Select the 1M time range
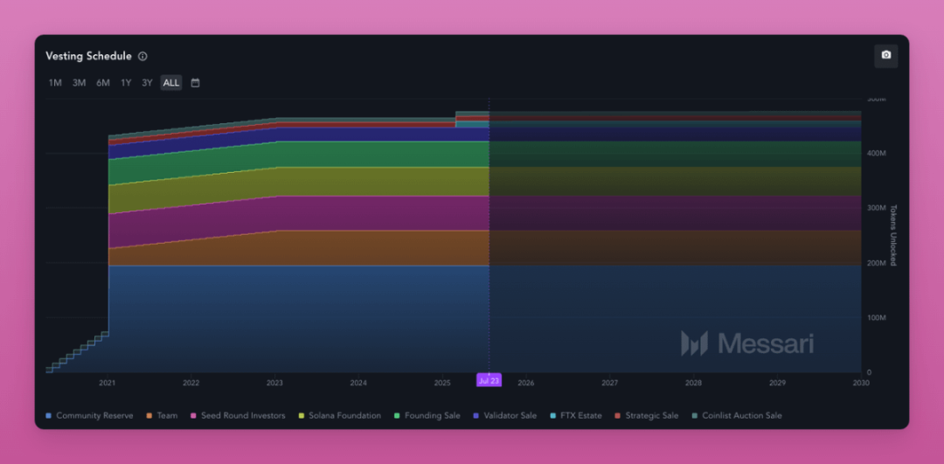Viewport: 944px width, 464px height. [55, 83]
